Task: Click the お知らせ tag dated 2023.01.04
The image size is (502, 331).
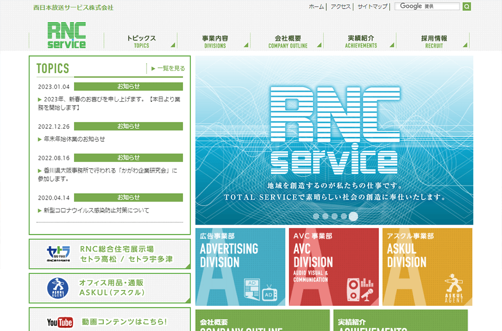Action: click(x=129, y=86)
